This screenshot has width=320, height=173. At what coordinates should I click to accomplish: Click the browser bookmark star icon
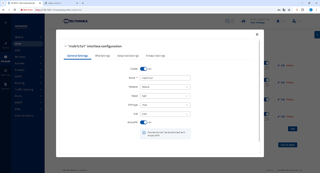tap(289, 10)
